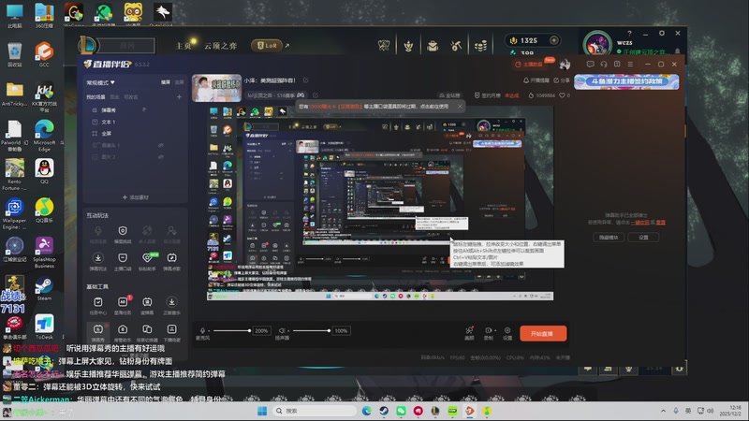Open the 任务中心 task center

[98, 306]
